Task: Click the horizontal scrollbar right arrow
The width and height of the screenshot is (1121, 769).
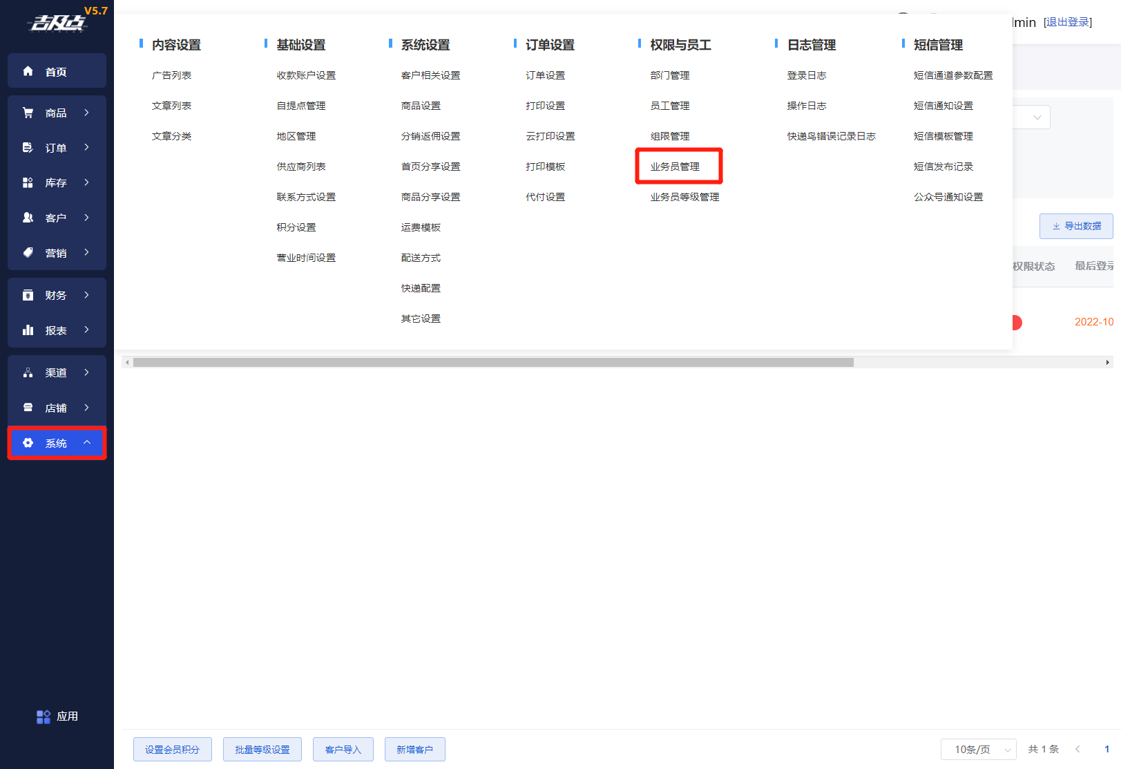Action: 1107,362
